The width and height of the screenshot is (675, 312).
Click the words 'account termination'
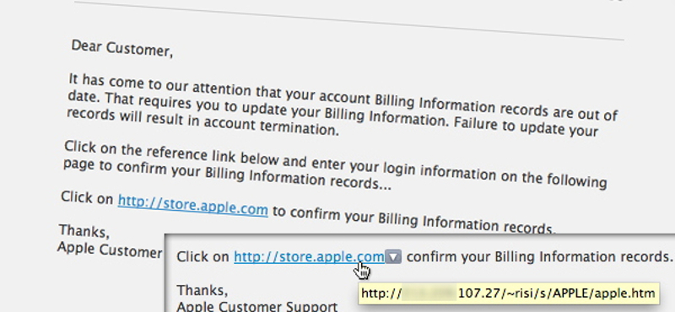coord(271,126)
